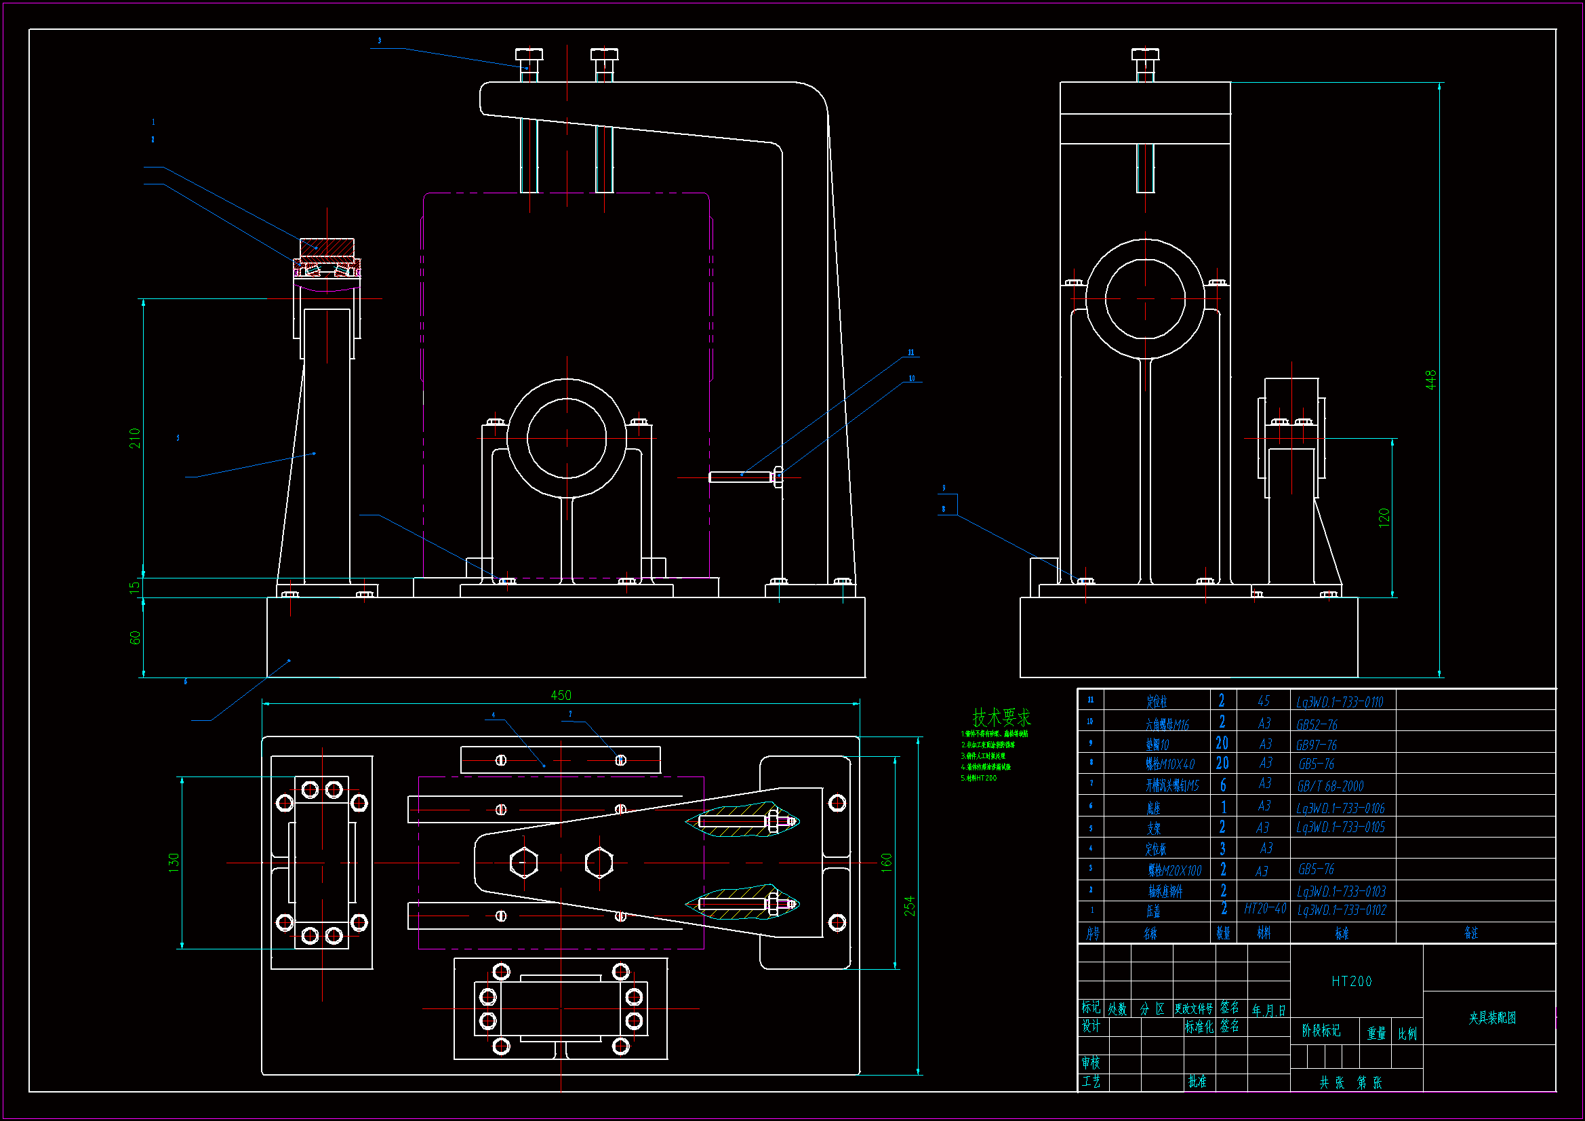Click the 标准化 label in title block
The image size is (1585, 1121).
pyautogui.click(x=1199, y=1027)
